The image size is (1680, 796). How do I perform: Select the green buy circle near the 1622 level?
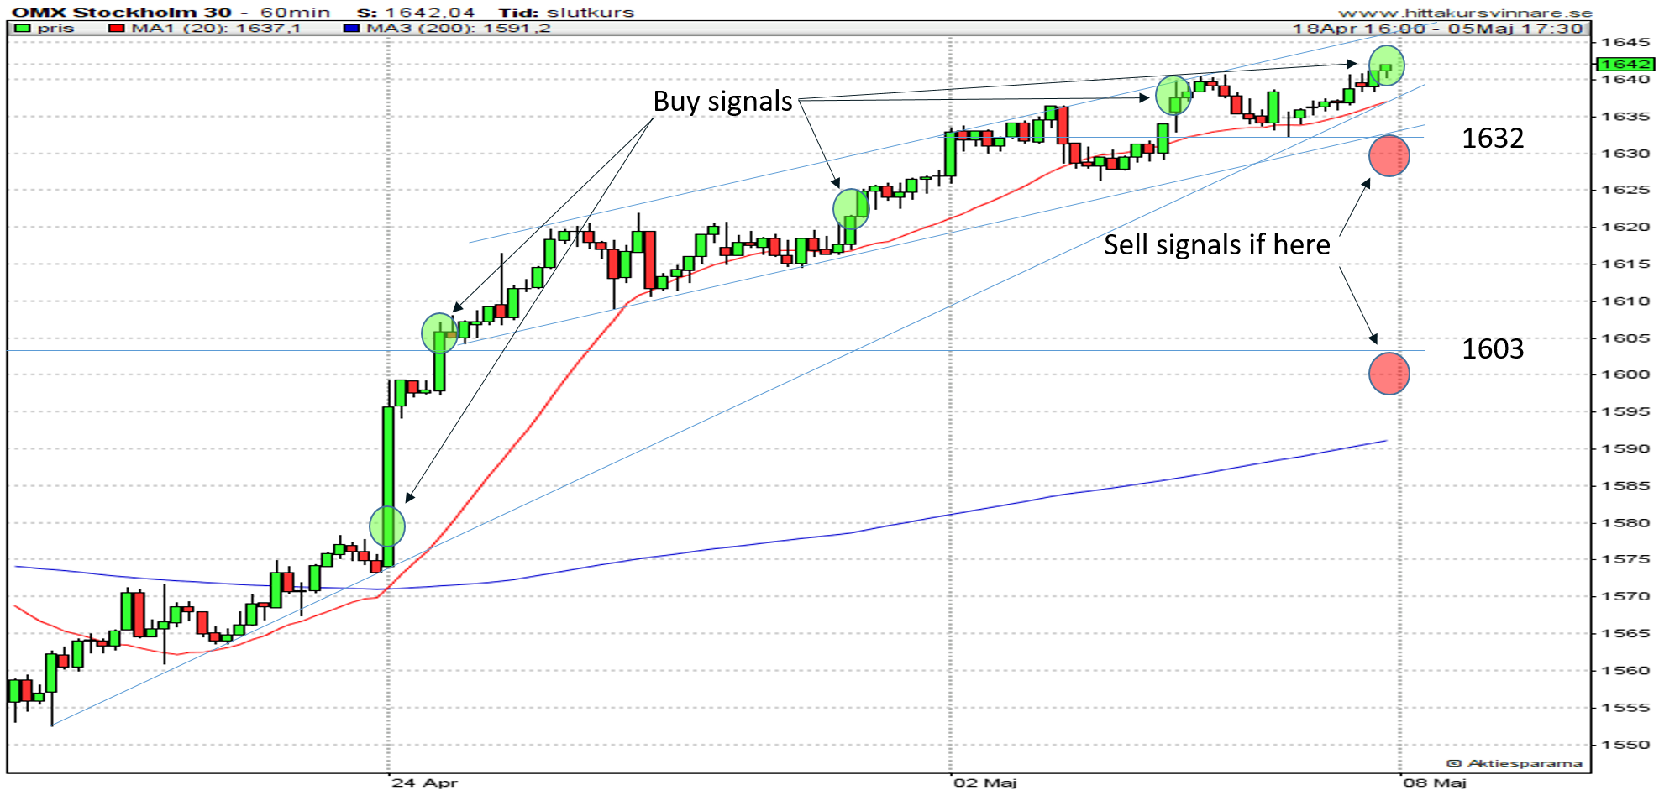pyautogui.click(x=851, y=208)
